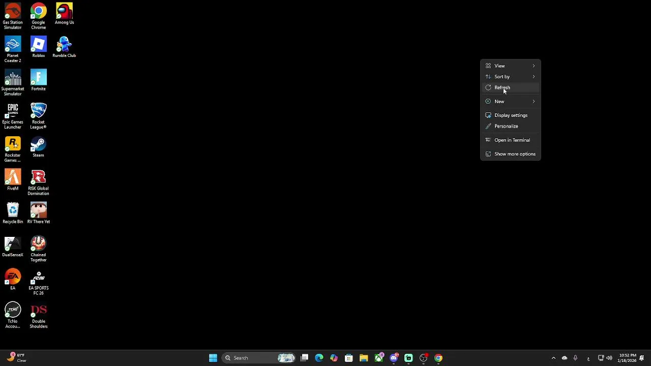Image resolution: width=651 pixels, height=366 pixels.
Task: Open the volume control tray icon
Action: pos(609,358)
